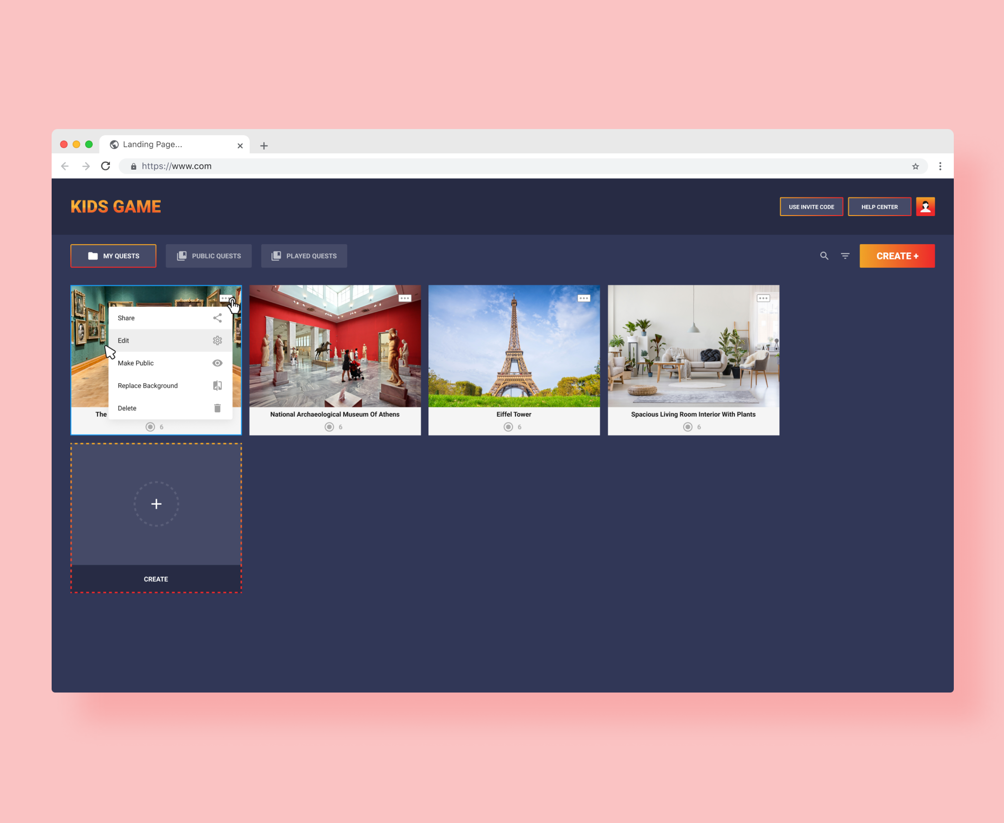Open the filter list icon
1004x823 pixels.
(845, 256)
